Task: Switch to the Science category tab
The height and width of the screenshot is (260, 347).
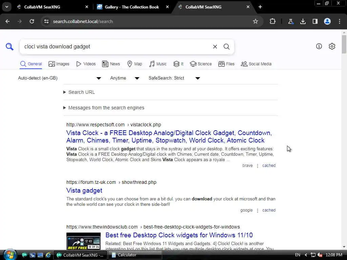Action: (201, 64)
